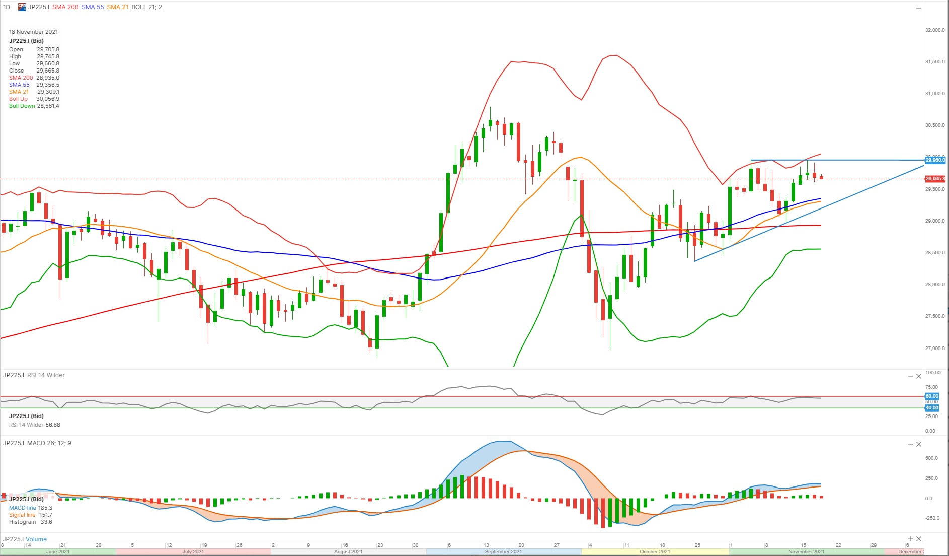Collapse the main price chart panel
This screenshot has width=949, height=556.
(x=918, y=8)
